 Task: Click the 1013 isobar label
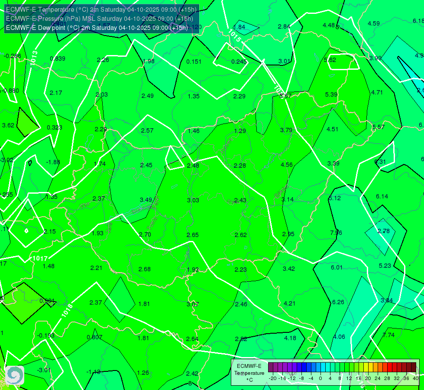[33, 58]
